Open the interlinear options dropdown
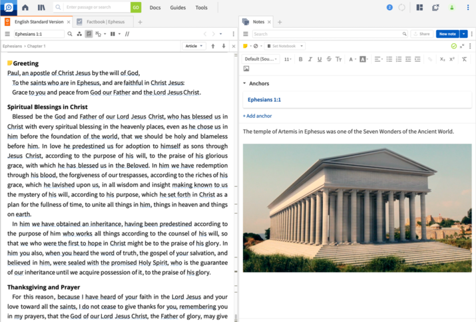The width and height of the screenshot is (476, 322). coord(101,34)
